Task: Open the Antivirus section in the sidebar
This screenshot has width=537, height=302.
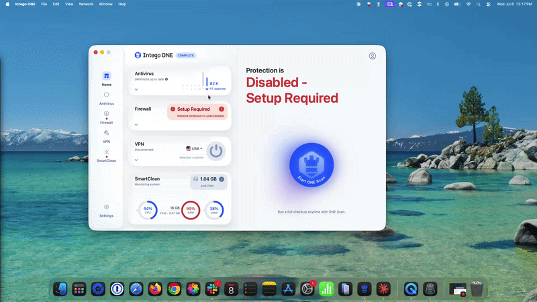Action: point(107,98)
